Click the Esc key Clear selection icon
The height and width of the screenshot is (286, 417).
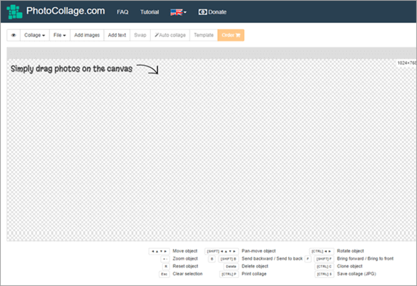[165, 274]
